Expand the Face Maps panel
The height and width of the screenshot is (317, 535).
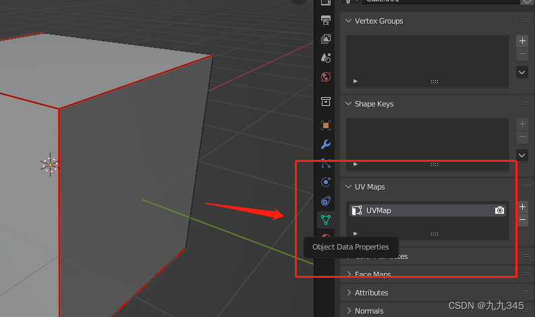click(x=349, y=274)
